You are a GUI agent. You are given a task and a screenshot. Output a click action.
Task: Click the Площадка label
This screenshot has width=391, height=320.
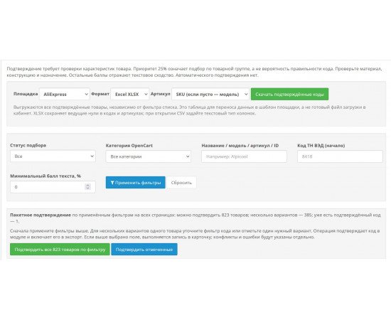coord(26,94)
